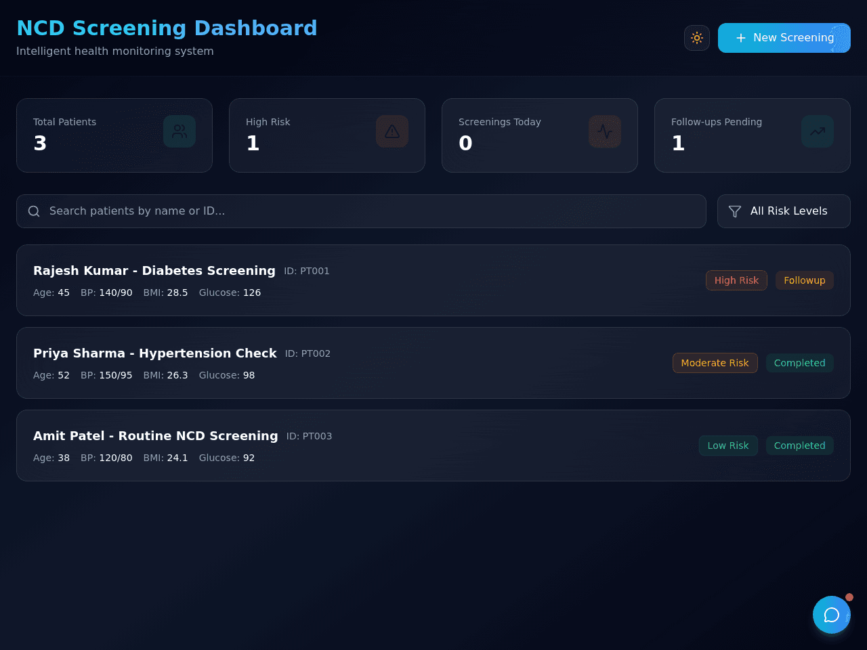Select the Follow-ups Pending stat card

coord(753,135)
